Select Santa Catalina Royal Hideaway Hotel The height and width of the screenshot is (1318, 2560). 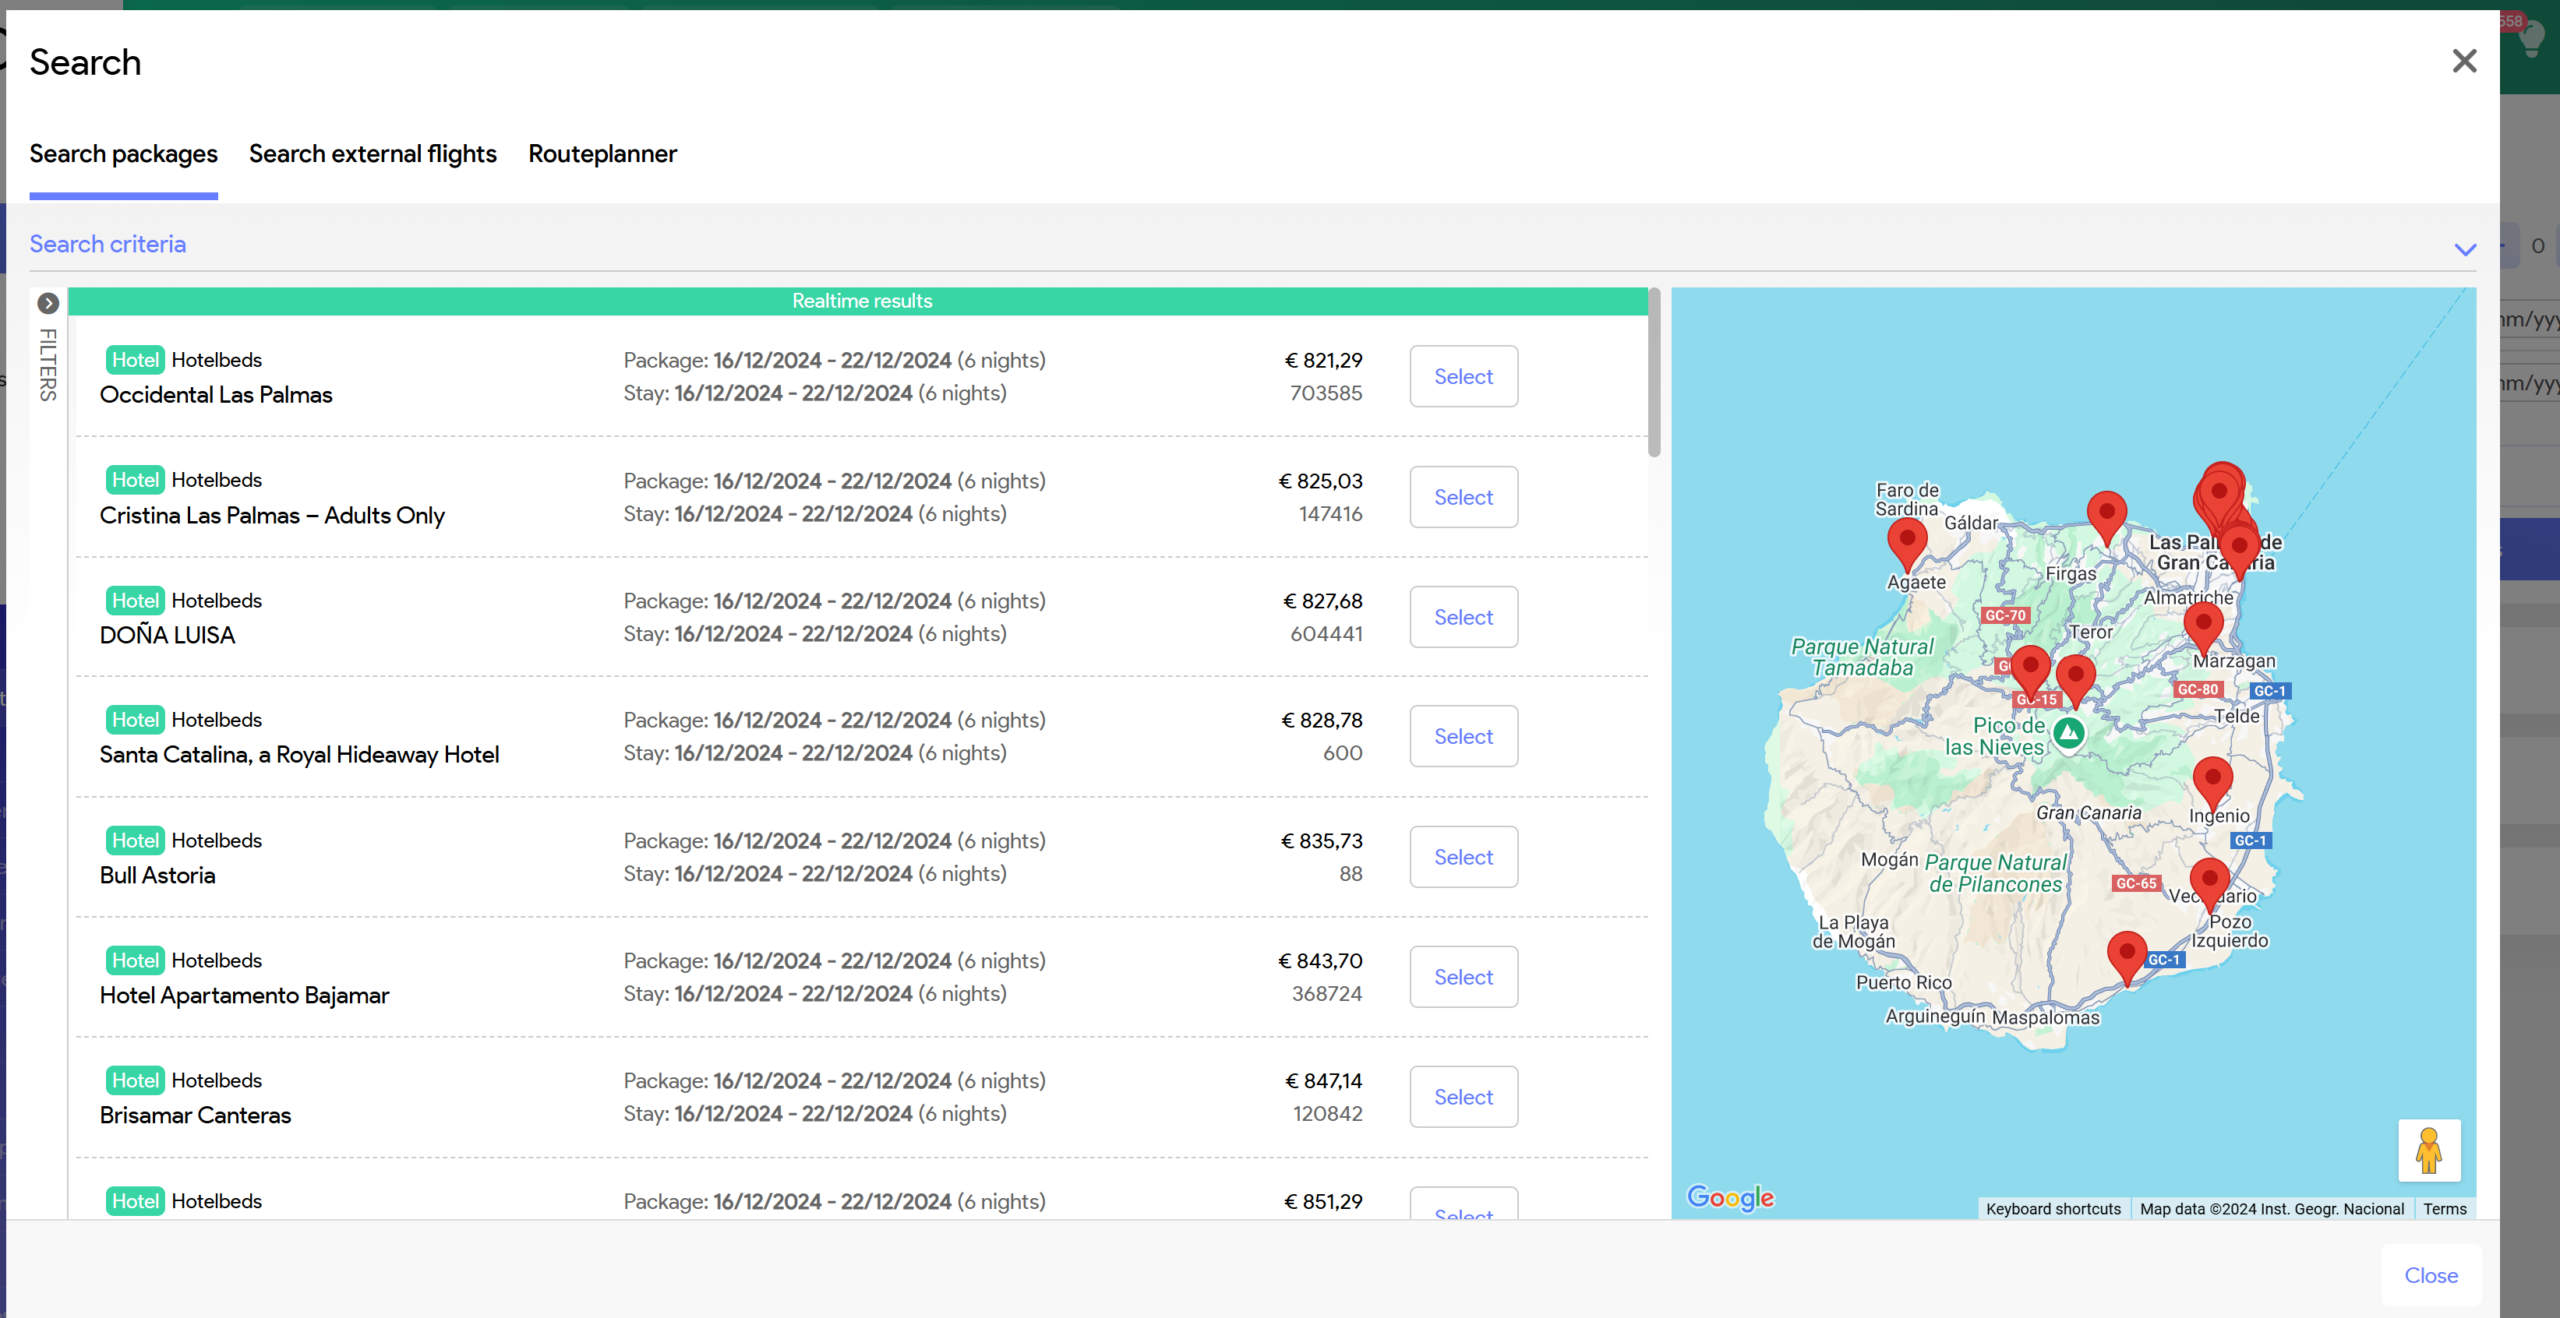click(x=1463, y=737)
